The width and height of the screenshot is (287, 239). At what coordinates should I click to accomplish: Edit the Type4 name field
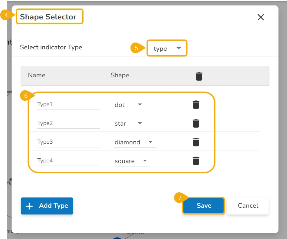(x=68, y=161)
